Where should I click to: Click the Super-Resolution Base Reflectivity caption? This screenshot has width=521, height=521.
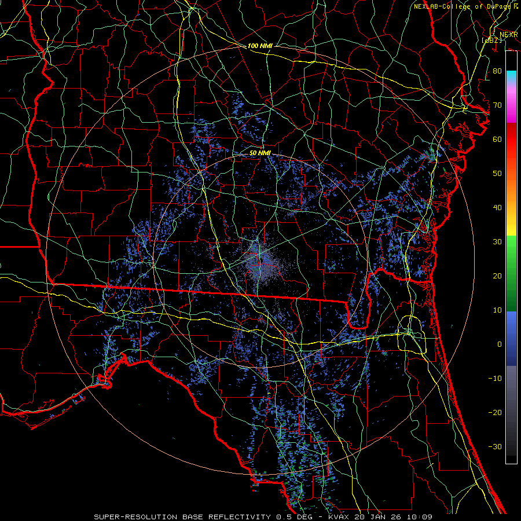tap(263, 517)
